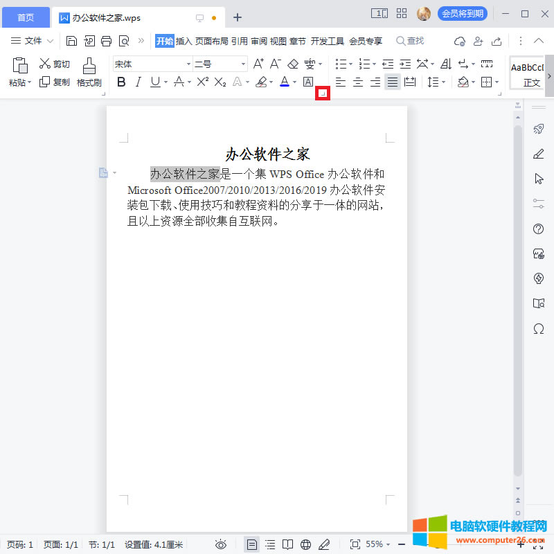
Task: Switch to the 插入 ribbon tab
Action: coord(184,41)
